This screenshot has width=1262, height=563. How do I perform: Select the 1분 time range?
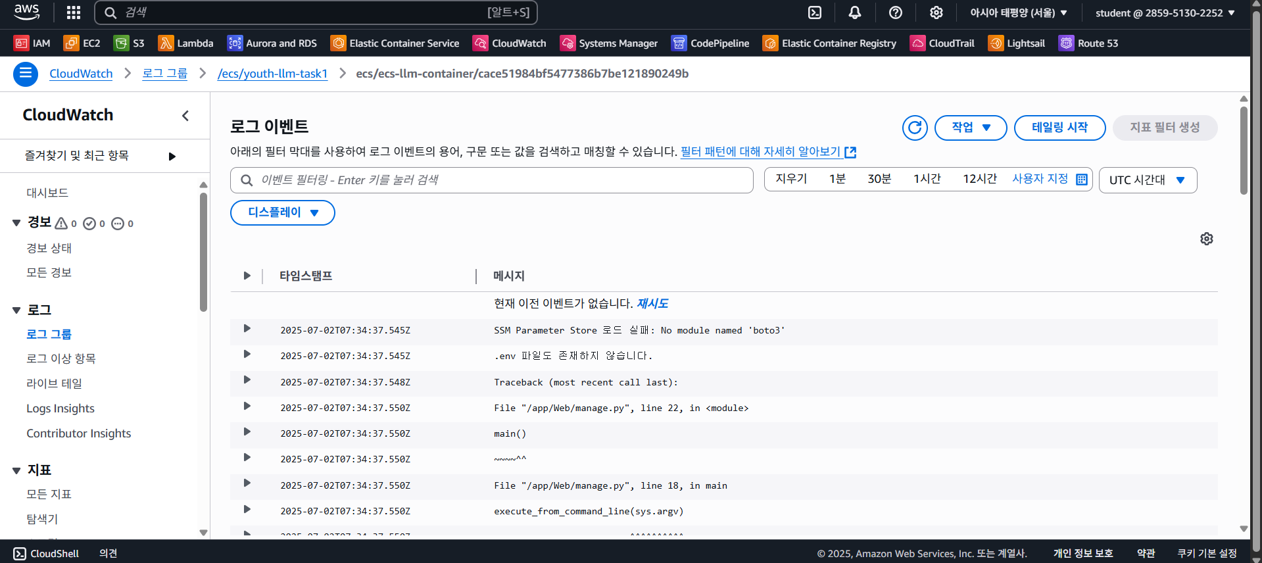tap(837, 179)
